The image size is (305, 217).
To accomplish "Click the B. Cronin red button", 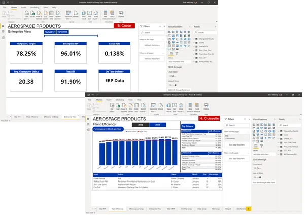I will coord(124,26).
